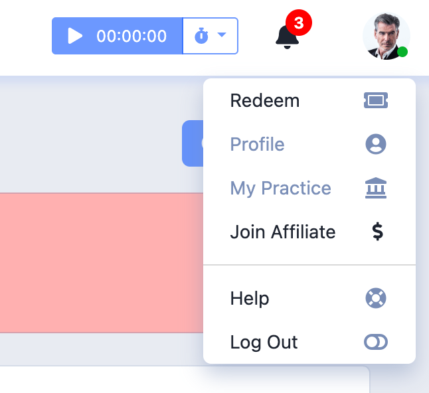
Task: Open the stopwatch timer options dropdown
Action: (x=211, y=36)
